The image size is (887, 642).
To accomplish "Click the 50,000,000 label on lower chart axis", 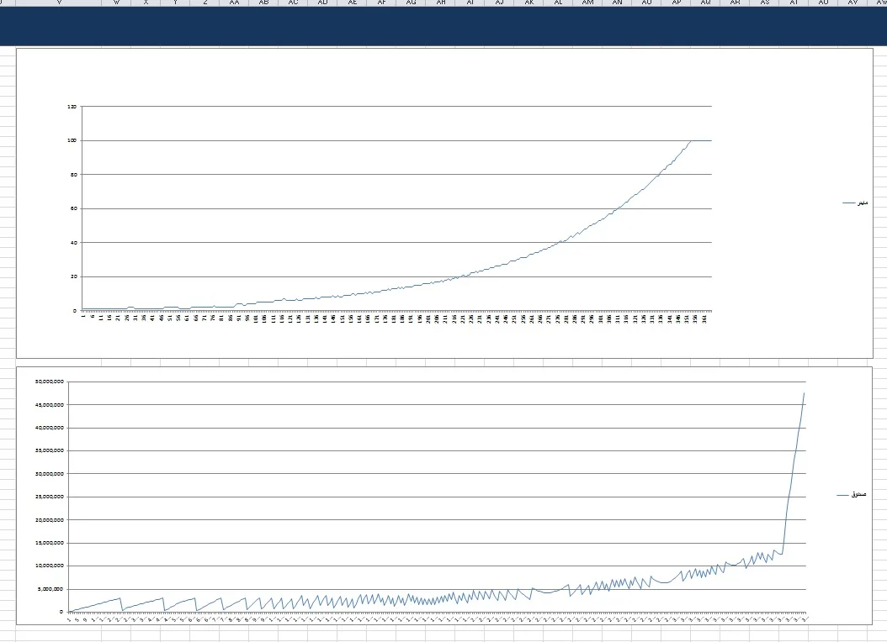I will (x=50, y=382).
